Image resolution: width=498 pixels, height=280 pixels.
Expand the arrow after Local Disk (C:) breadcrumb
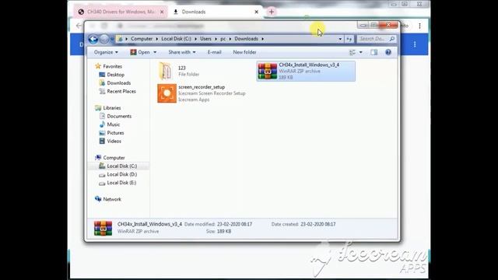195,39
